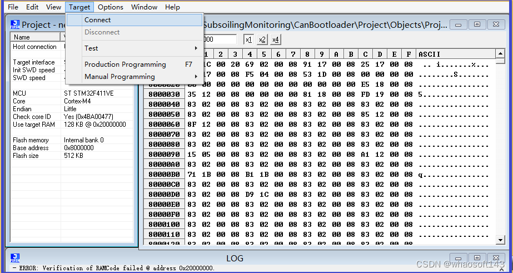Open the Edit menu
This screenshot has width=513, height=273.
(x=32, y=7)
